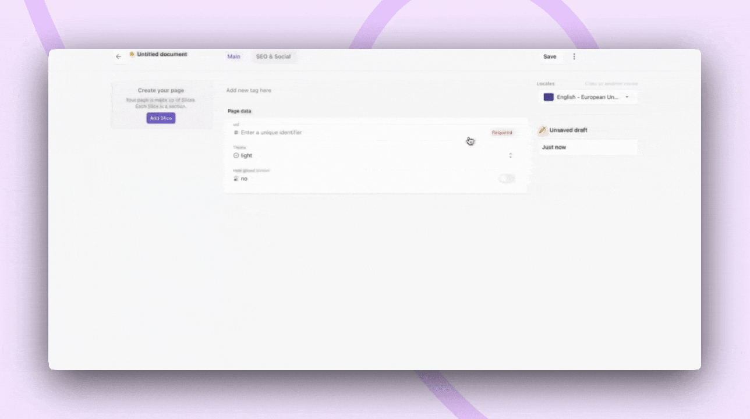This screenshot has width=750, height=419.
Task: Click the 'Add new tag here' input field
Action: [249, 90]
